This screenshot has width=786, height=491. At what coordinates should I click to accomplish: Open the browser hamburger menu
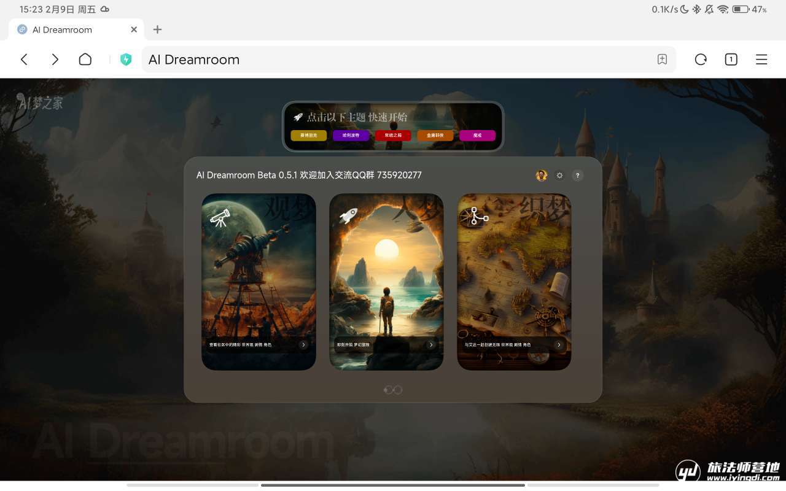(x=761, y=60)
